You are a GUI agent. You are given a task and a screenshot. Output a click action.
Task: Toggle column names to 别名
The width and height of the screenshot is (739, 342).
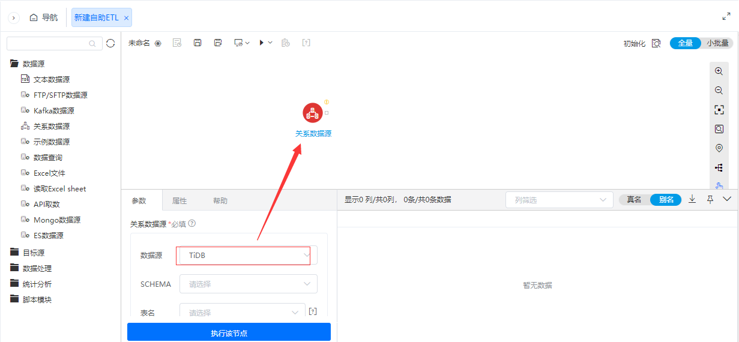click(x=666, y=200)
